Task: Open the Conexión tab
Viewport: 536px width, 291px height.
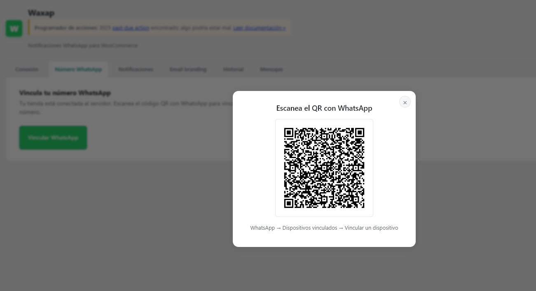Action: pyautogui.click(x=27, y=69)
